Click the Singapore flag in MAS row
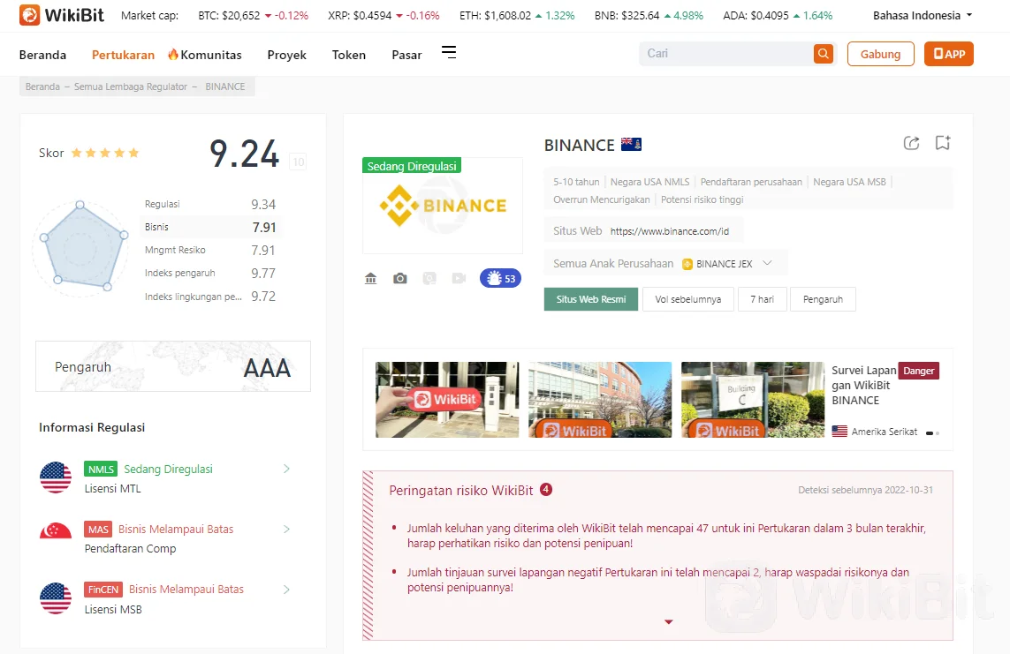The image size is (1010, 654). [56, 531]
